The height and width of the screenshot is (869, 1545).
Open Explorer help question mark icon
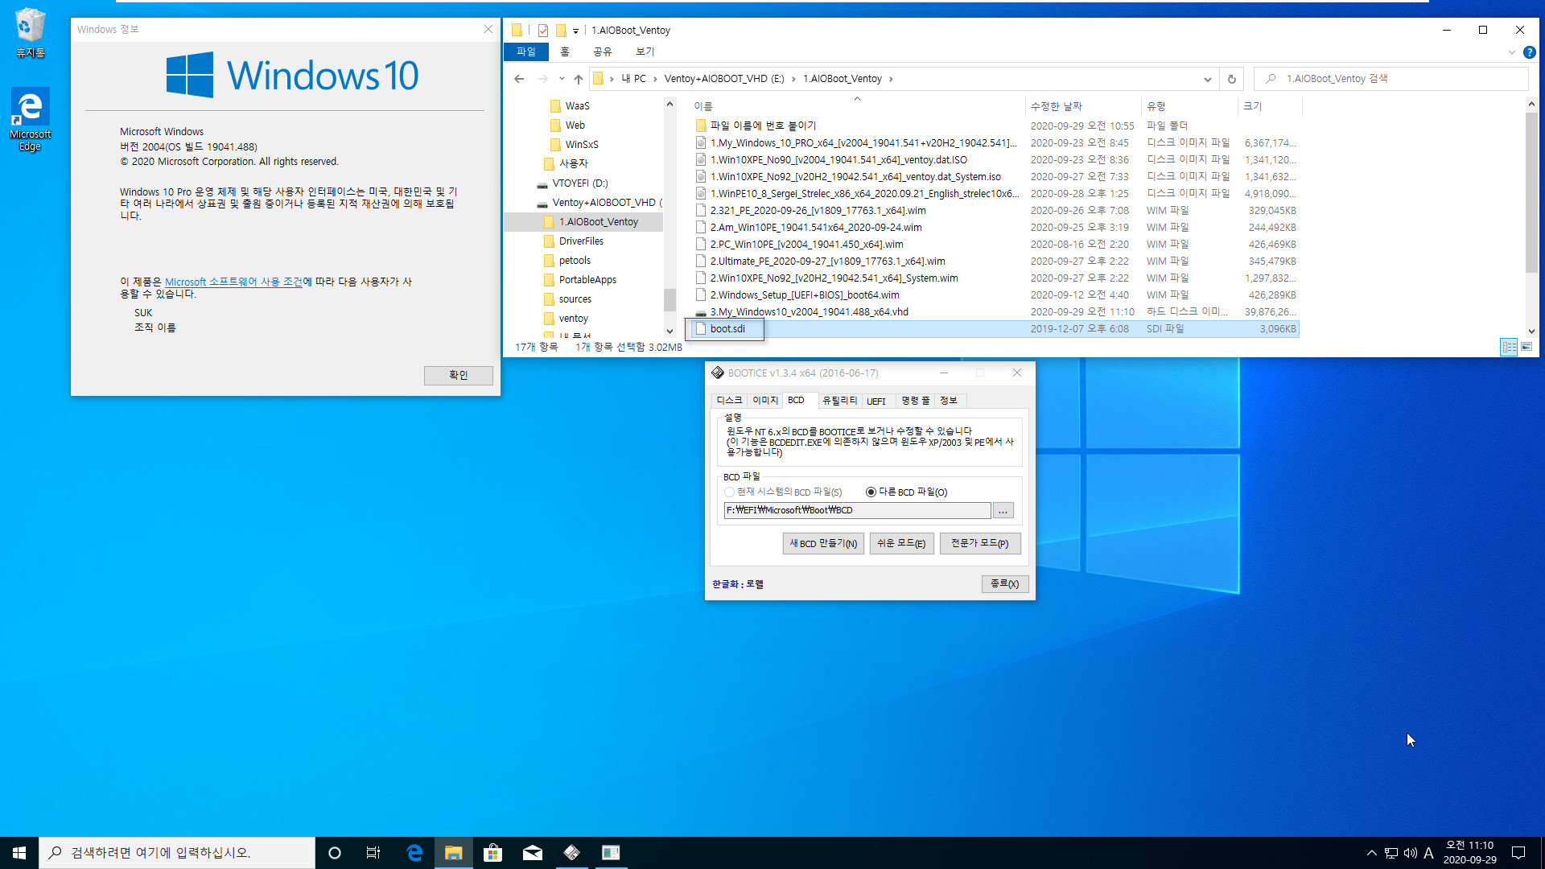click(x=1530, y=52)
